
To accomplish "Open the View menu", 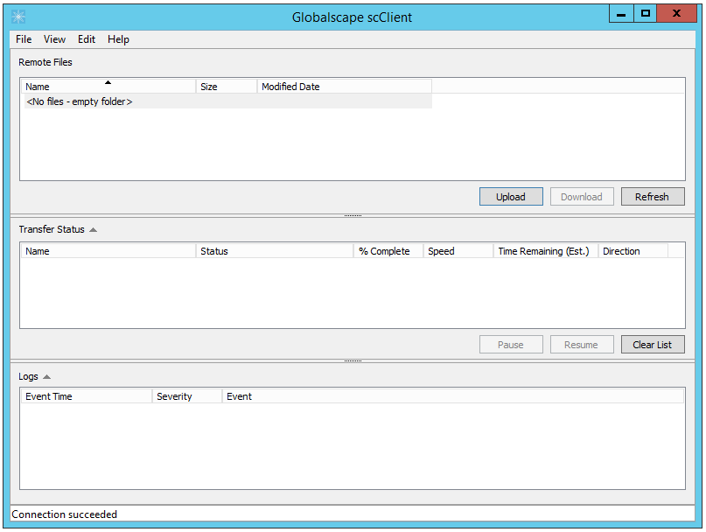I will [54, 39].
